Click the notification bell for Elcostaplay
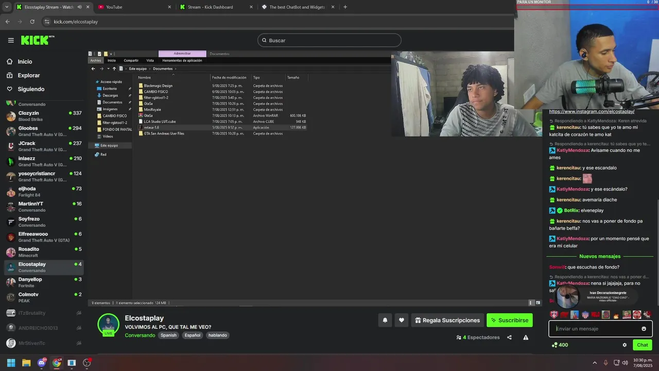 [385, 320]
